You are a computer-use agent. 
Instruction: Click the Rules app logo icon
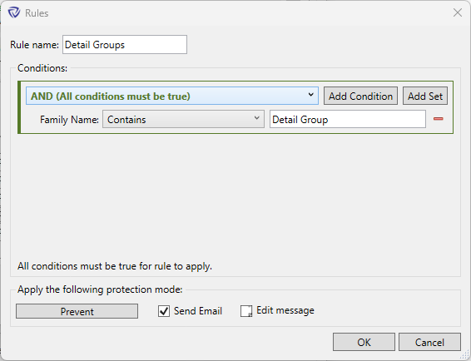point(14,13)
